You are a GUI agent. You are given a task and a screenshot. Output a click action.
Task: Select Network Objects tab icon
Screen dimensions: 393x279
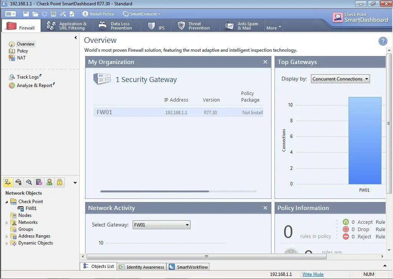[8, 182]
